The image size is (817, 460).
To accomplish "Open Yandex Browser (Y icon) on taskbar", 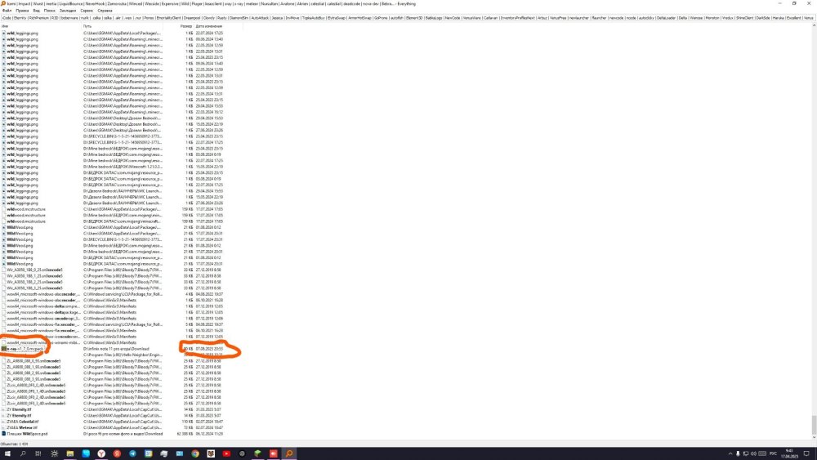I will click(101, 453).
